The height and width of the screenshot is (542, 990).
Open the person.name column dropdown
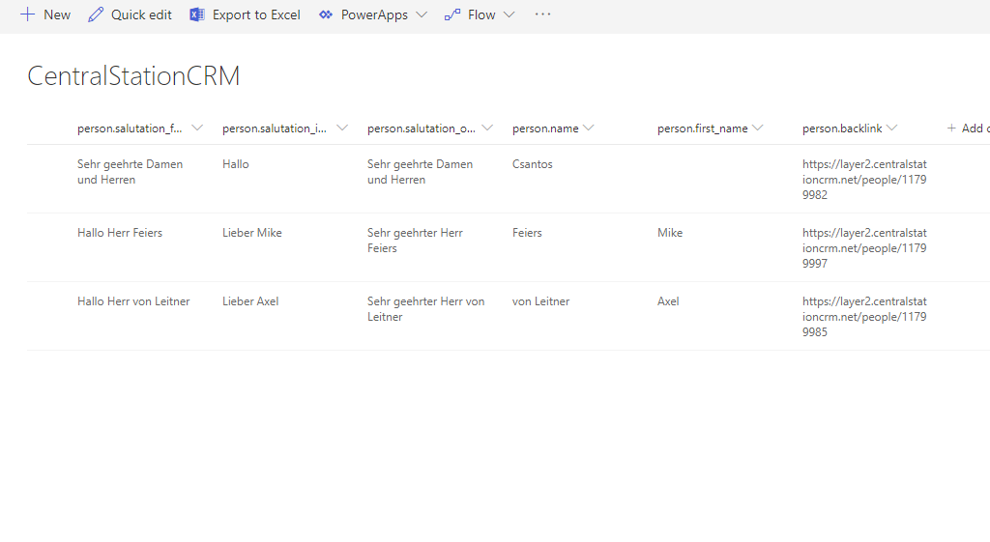coord(589,128)
